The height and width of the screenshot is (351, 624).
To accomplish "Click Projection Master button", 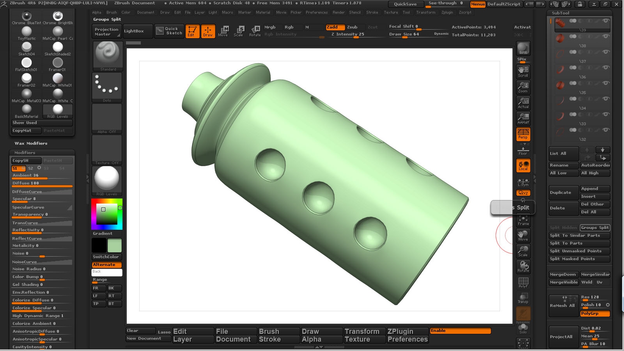I will [106, 31].
